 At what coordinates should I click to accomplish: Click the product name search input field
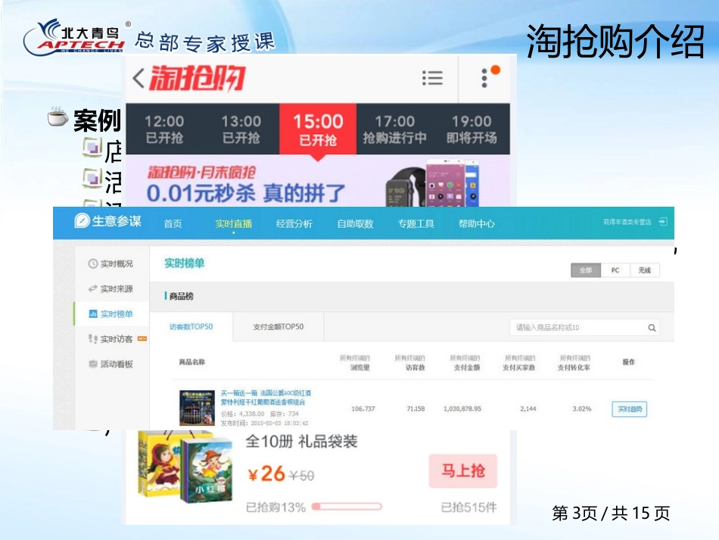[577, 328]
